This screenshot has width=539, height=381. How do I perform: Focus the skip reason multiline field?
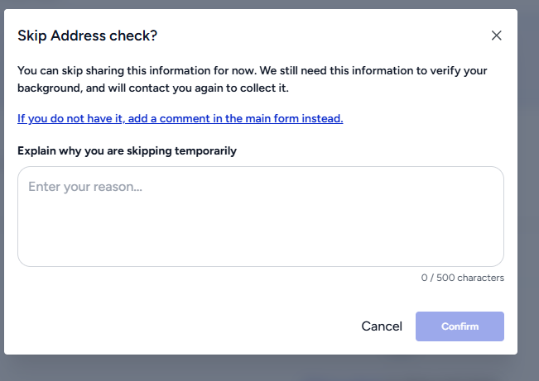(260, 217)
